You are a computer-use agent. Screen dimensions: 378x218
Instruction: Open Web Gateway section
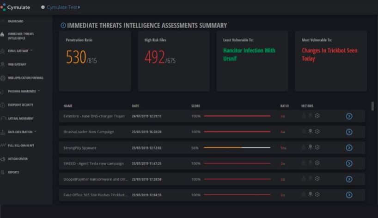click(x=17, y=64)
